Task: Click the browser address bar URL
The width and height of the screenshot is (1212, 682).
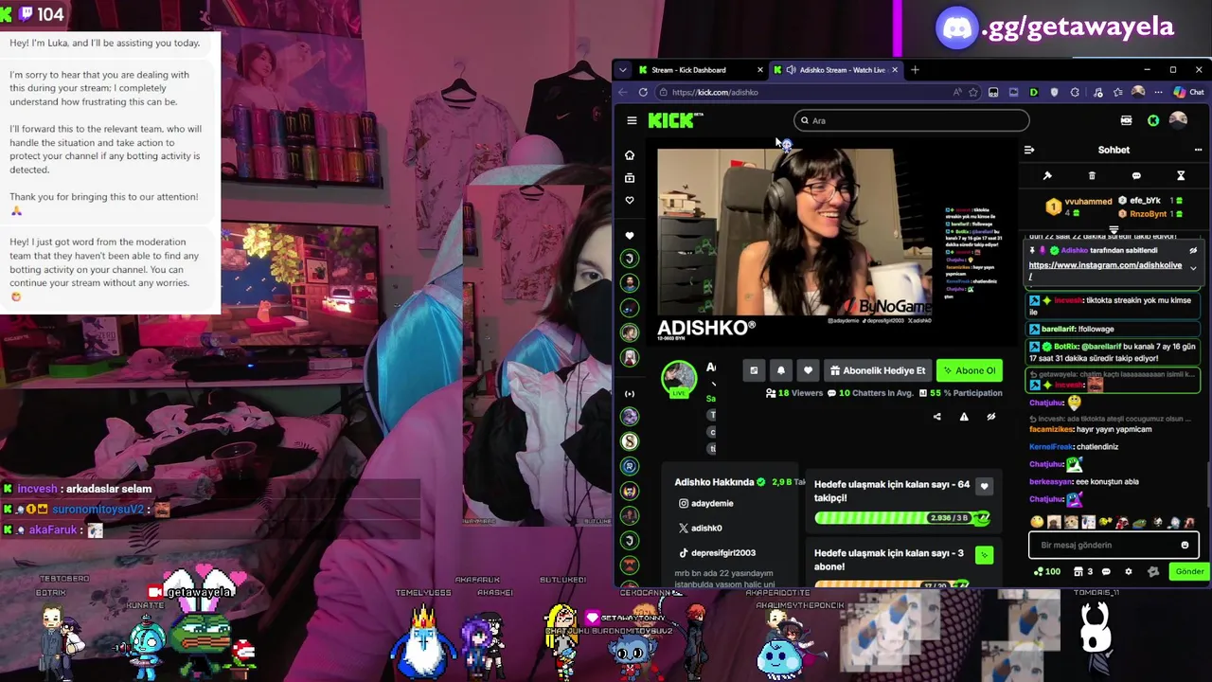Action: click(715, 93)
